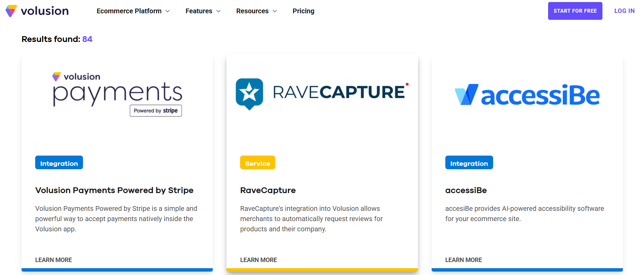The image size is (641, 275).
Task: Click the Integration tag on accessiBe card
Action: 469,162
